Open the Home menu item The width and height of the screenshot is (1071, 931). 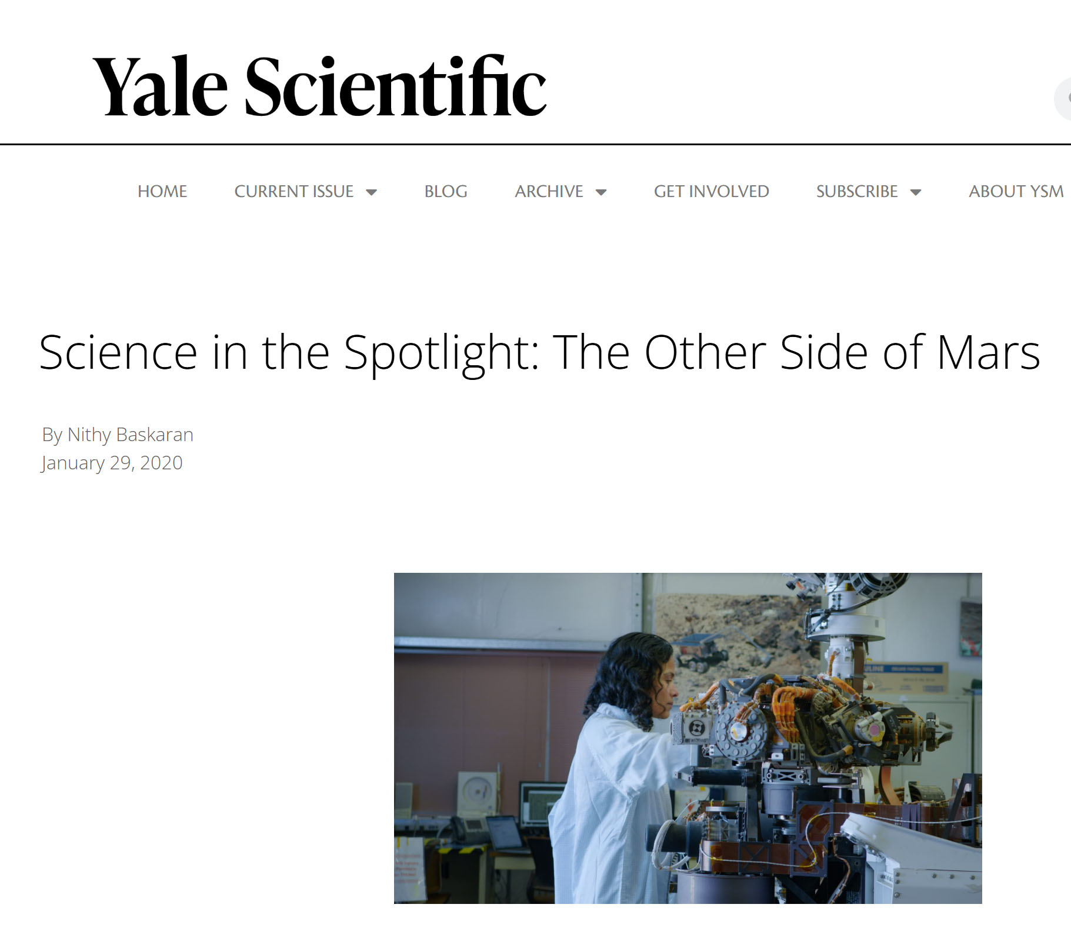pyautogui.click(x=162, y=192)
